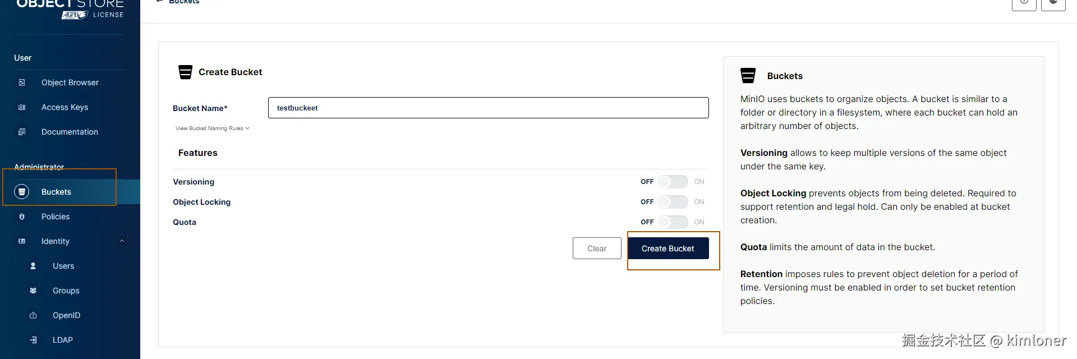
Task: Enable the Versioning toggle
Action: pos(673,182)
